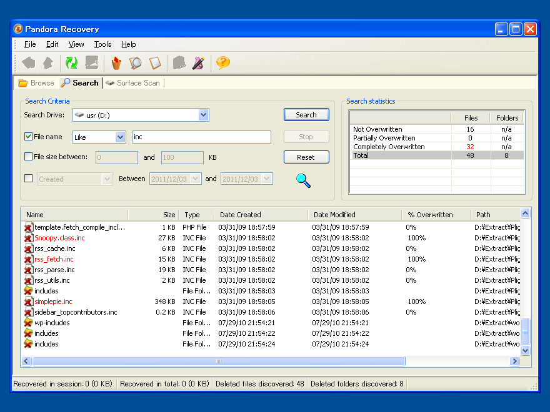Image resolution: width=550 pixels, height=412 pixels.
Task: Click the deleted-file icon beside rss_parse.inc
Action: click(28, 270)
